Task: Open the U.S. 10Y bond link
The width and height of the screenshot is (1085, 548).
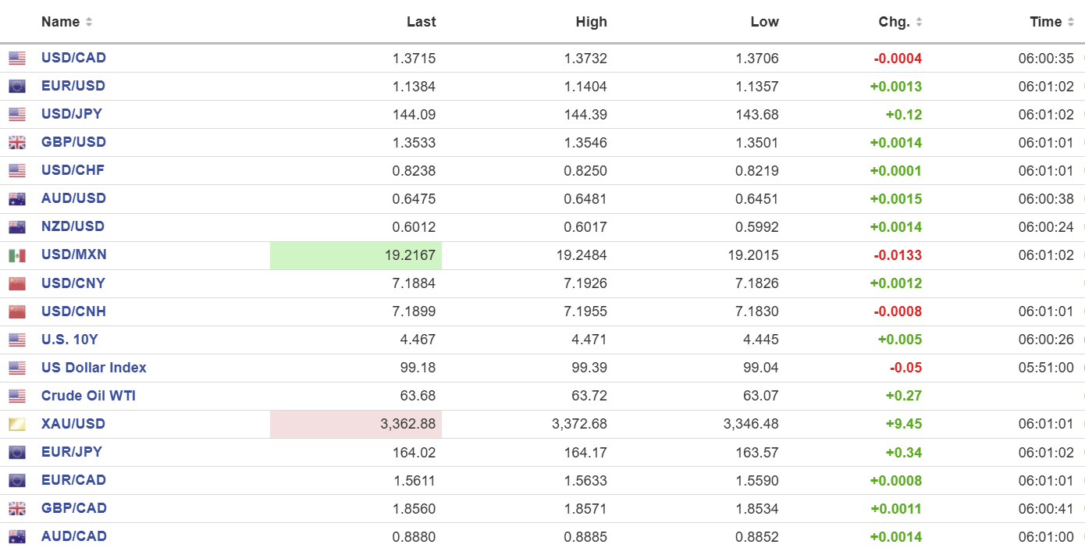Action: coord(69,340)
